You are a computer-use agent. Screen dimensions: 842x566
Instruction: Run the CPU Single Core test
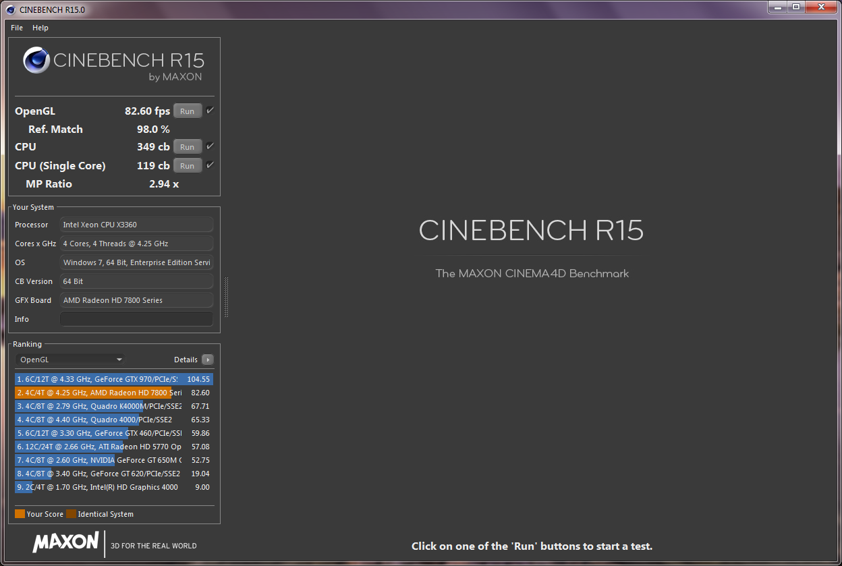[188, 166]
